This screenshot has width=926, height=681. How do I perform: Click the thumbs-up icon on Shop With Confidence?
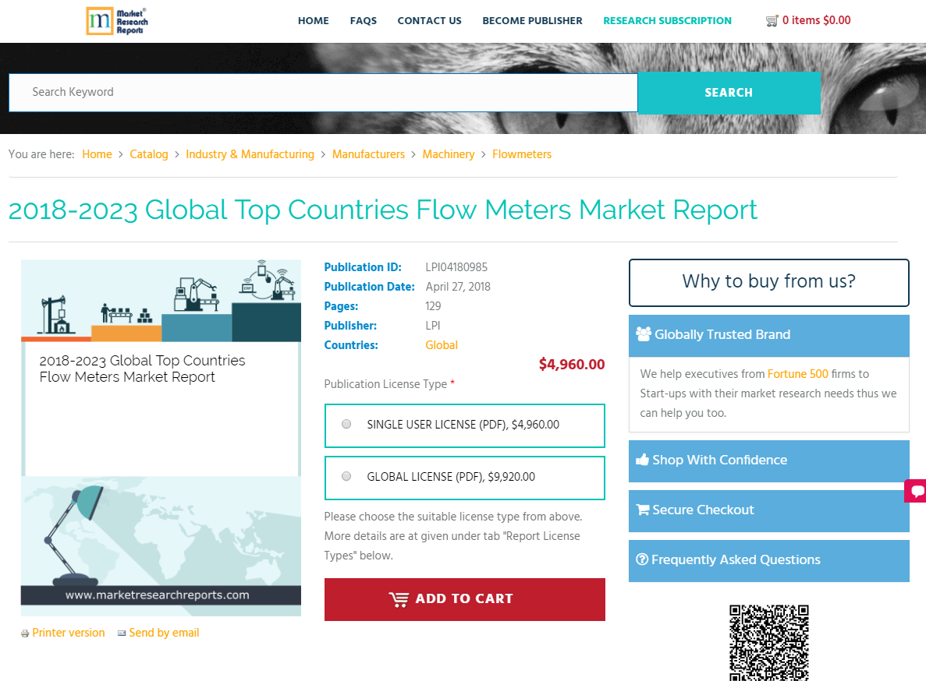642,460
